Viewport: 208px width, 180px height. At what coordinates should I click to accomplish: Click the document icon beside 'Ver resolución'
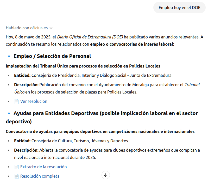click(17, 102)
